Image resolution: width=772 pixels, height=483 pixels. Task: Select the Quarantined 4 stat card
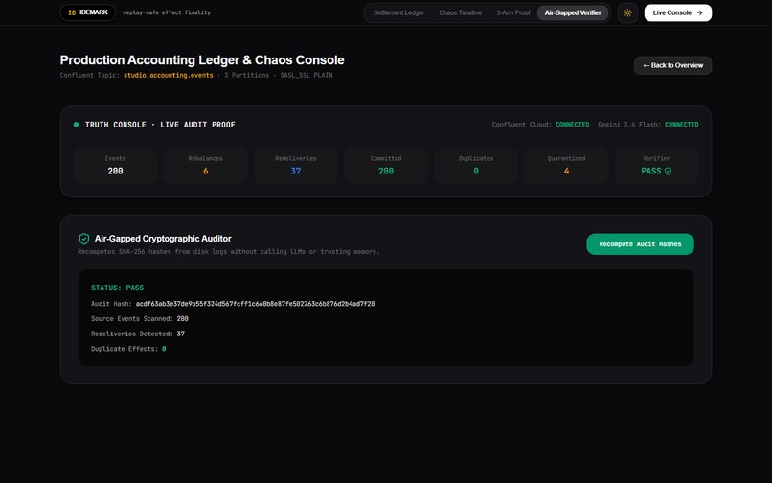point(566,166)
